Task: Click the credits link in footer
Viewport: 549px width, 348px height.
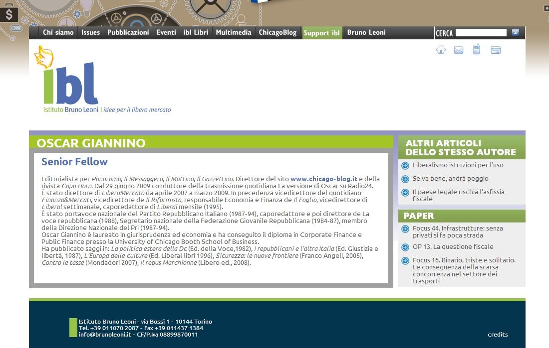Action: [x=498, y=335]
